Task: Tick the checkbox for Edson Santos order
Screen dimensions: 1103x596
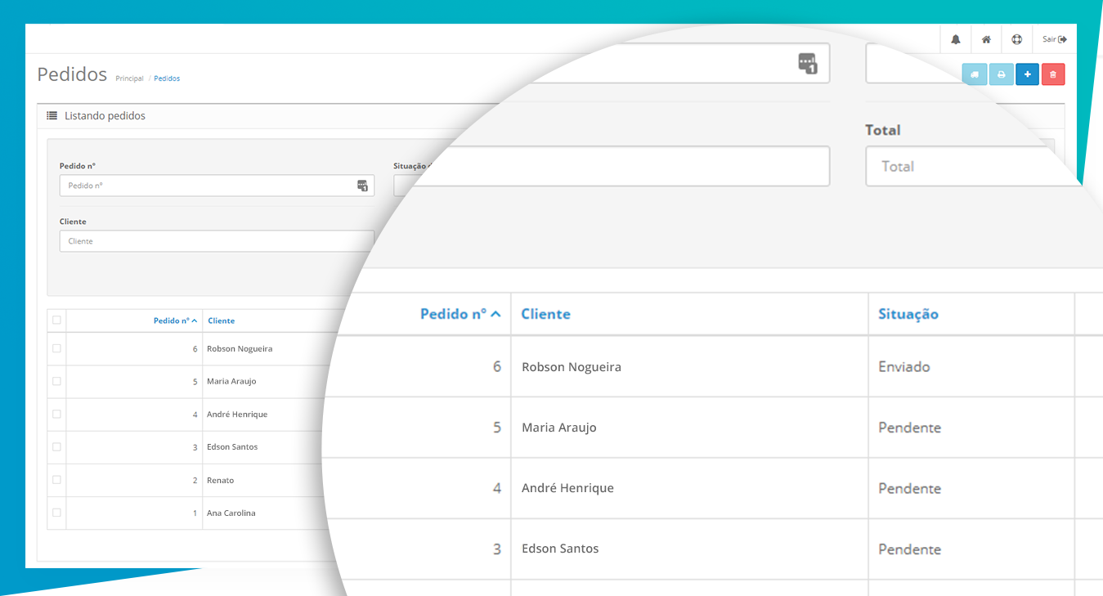Action: (x=56, y=447)
